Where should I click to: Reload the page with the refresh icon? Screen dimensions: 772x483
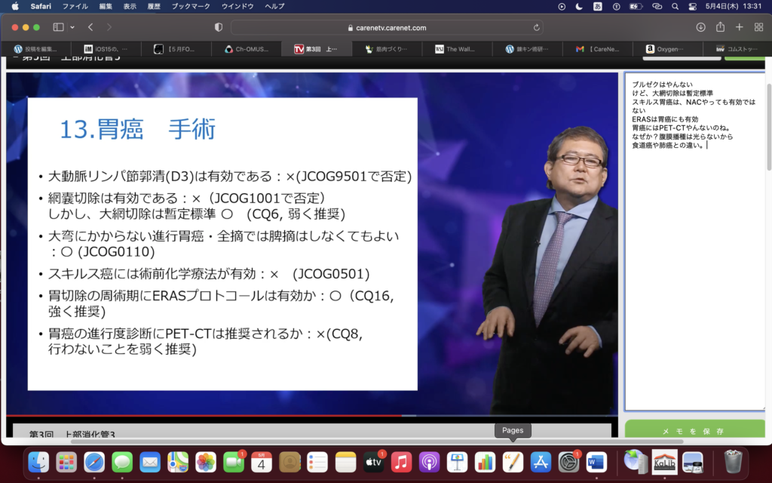tap(537, 27)
